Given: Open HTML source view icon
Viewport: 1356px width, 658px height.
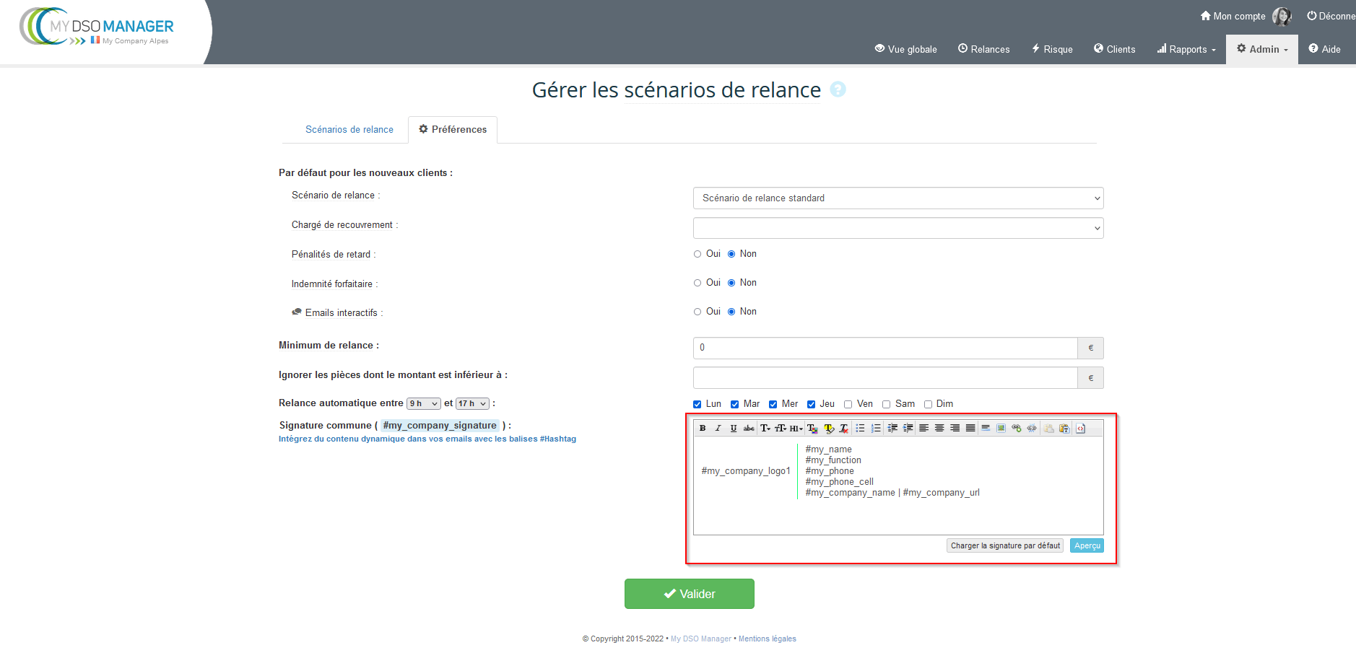Looking at the screenshot, I should pyautogui.click(x=1080, y=429).
